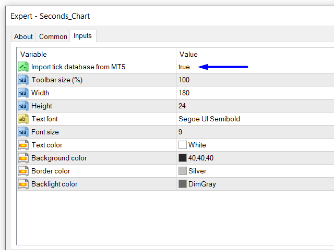Click the color icon beside Background color
The height and width of the screenshot is (250, 334).
(23, 158)
